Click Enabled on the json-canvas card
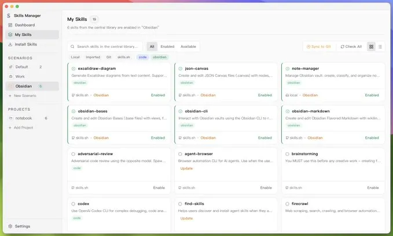393x236 pixels. tap(265, 95)
